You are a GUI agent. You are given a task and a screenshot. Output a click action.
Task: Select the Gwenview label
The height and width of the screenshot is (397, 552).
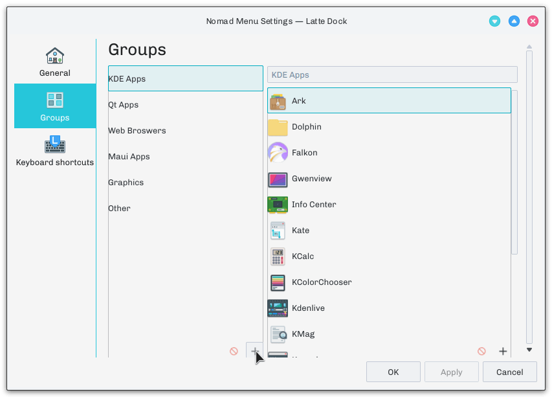pyautogui.click(x=311, y=179)
